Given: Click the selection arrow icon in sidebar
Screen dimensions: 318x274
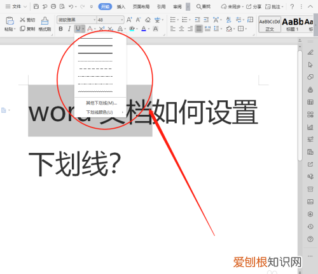Looking at the screenshot, I should pyautogui.click(x=310, y=65).
